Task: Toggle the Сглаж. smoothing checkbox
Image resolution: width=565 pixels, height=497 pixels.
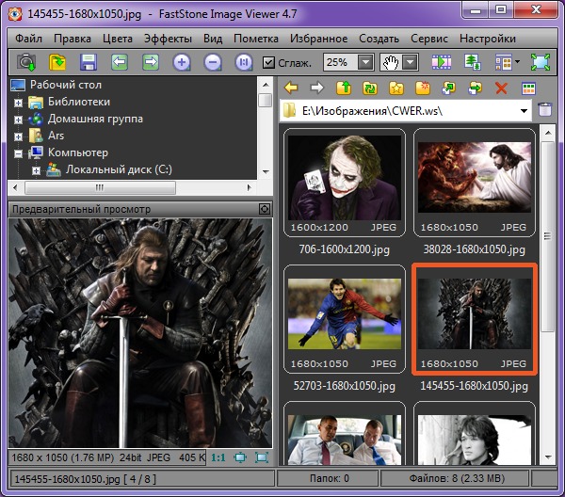Action: [269, 63]
